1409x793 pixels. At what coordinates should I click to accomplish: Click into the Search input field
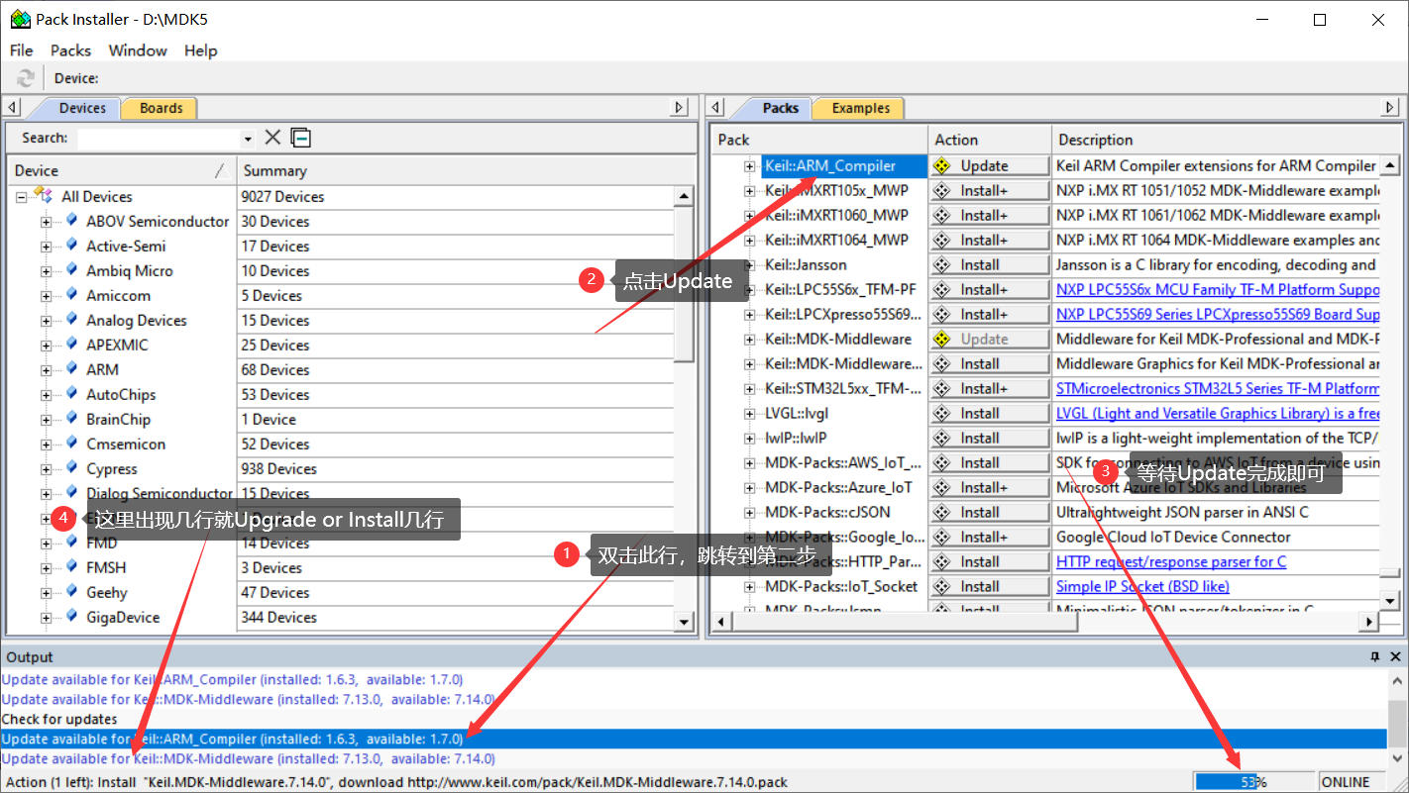point(159,138)
